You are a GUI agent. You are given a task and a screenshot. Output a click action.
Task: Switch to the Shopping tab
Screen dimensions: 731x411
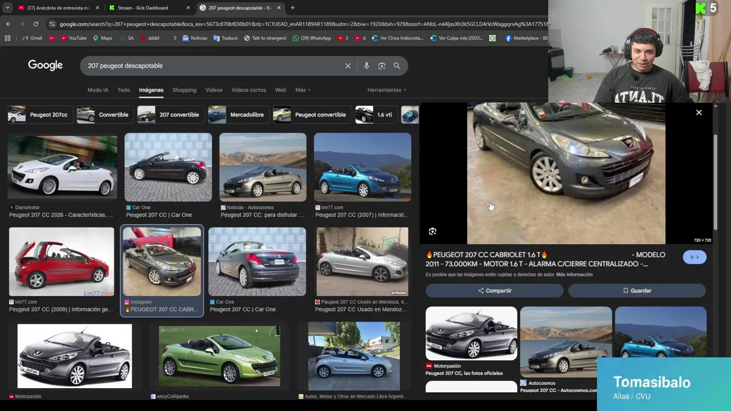pyautogui.click(x=184, y=90)
